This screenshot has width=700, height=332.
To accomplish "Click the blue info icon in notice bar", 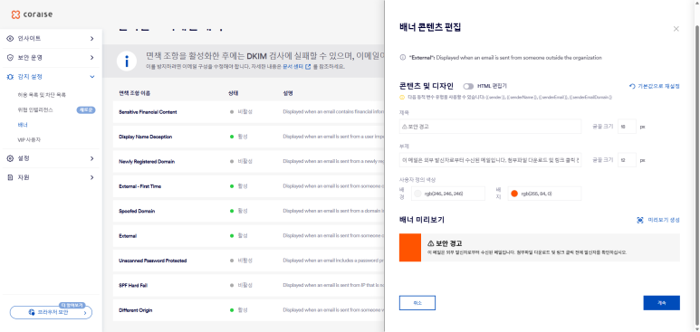I will [127, 62].
